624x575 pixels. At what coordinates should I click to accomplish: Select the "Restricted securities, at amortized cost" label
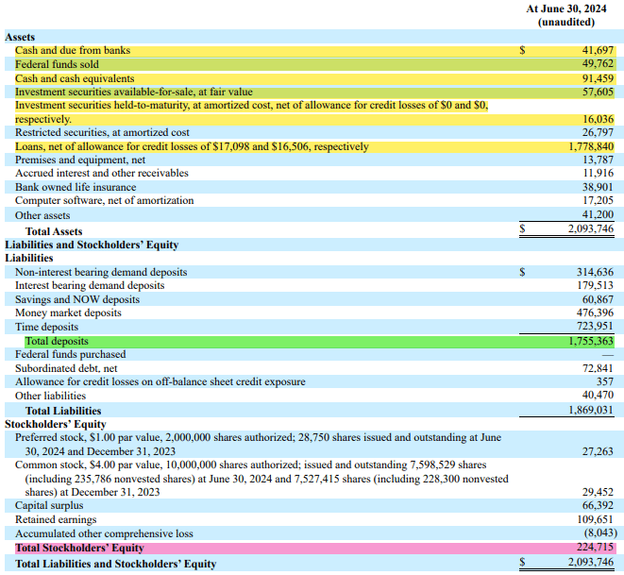pos(102,133)
